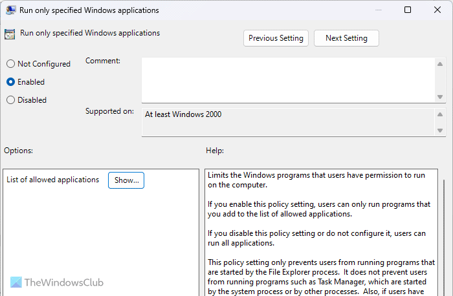Viewport: 453px width, 296px height.
Task: Click the Supported on text field
Action: tap(288, 122)
